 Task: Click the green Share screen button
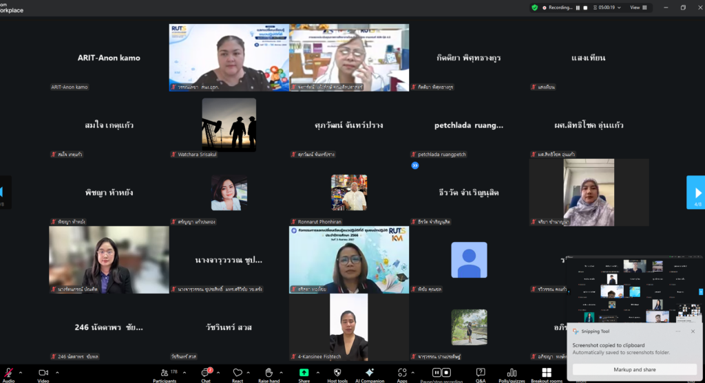(x=304, y=373)
